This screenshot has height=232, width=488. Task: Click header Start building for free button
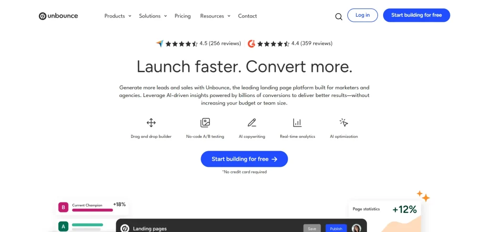[416, 15]
